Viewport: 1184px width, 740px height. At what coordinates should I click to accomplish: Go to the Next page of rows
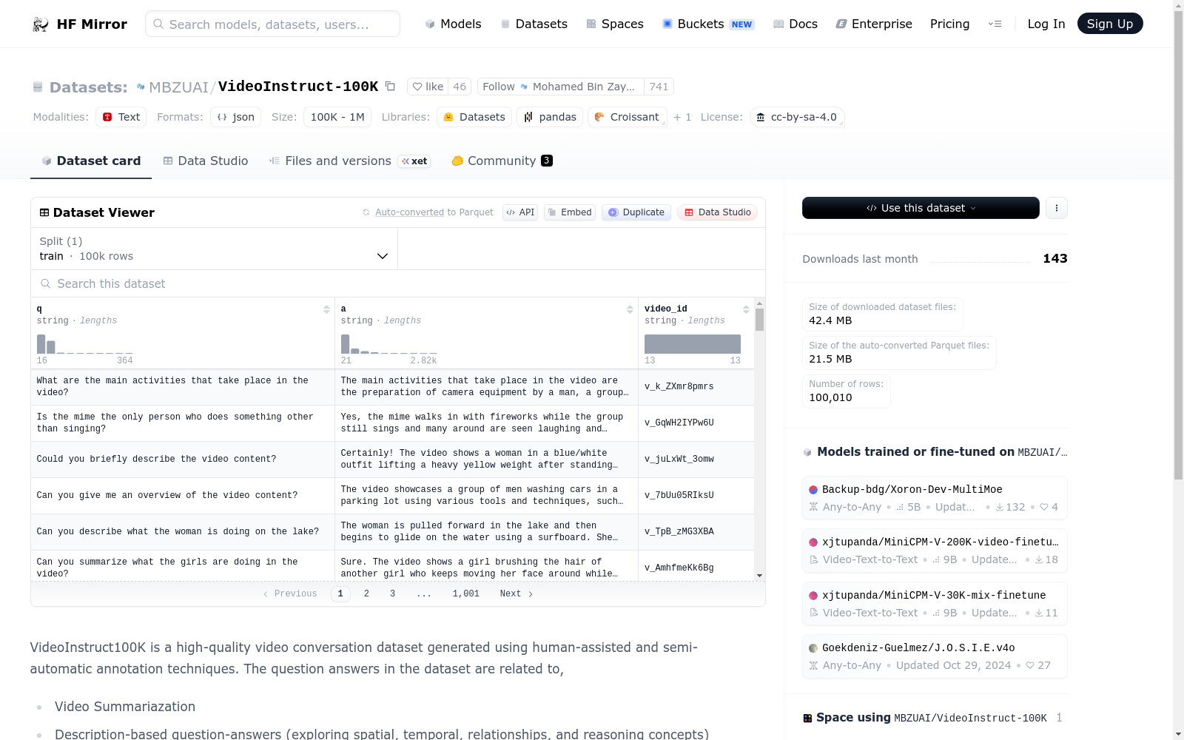tap(517, 593)
